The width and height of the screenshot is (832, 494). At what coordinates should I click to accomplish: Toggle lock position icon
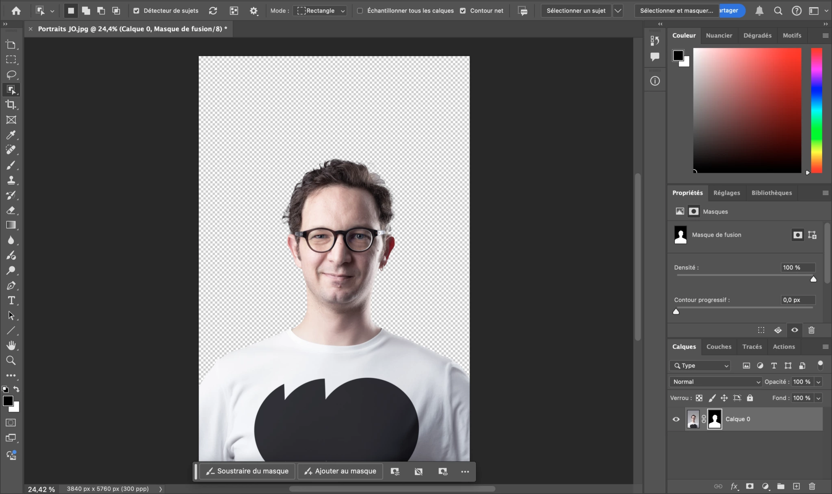pyautogui.click(x=724, y=398)
